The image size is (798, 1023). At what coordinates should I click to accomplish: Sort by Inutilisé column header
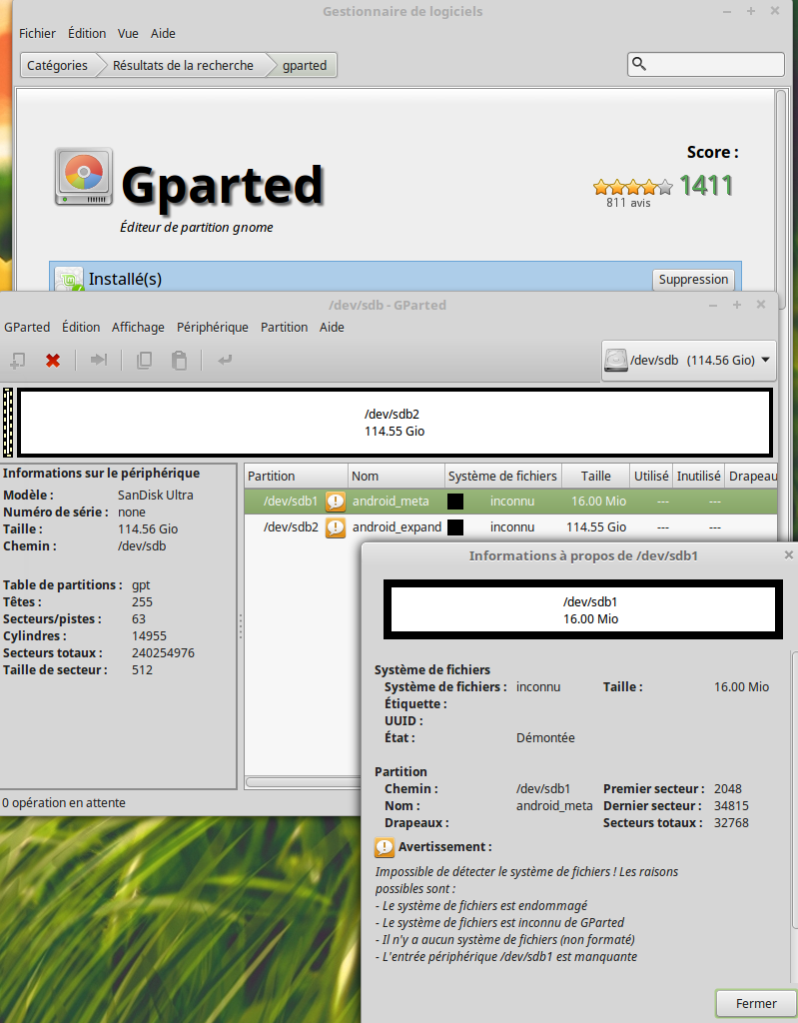[699, 476]
